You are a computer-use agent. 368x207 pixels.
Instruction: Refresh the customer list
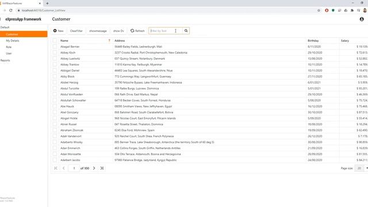(x=137, y=30)
